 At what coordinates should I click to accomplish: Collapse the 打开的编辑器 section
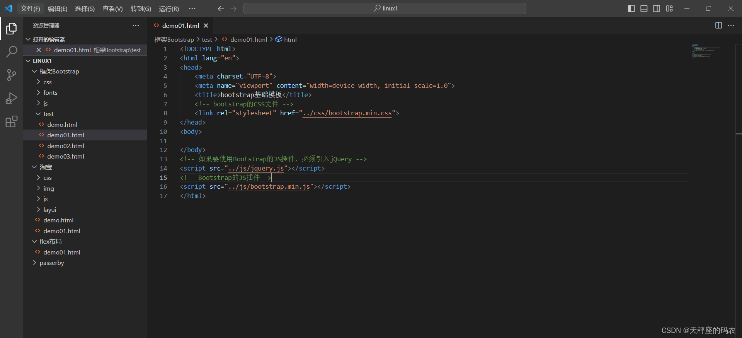(85, 39)
